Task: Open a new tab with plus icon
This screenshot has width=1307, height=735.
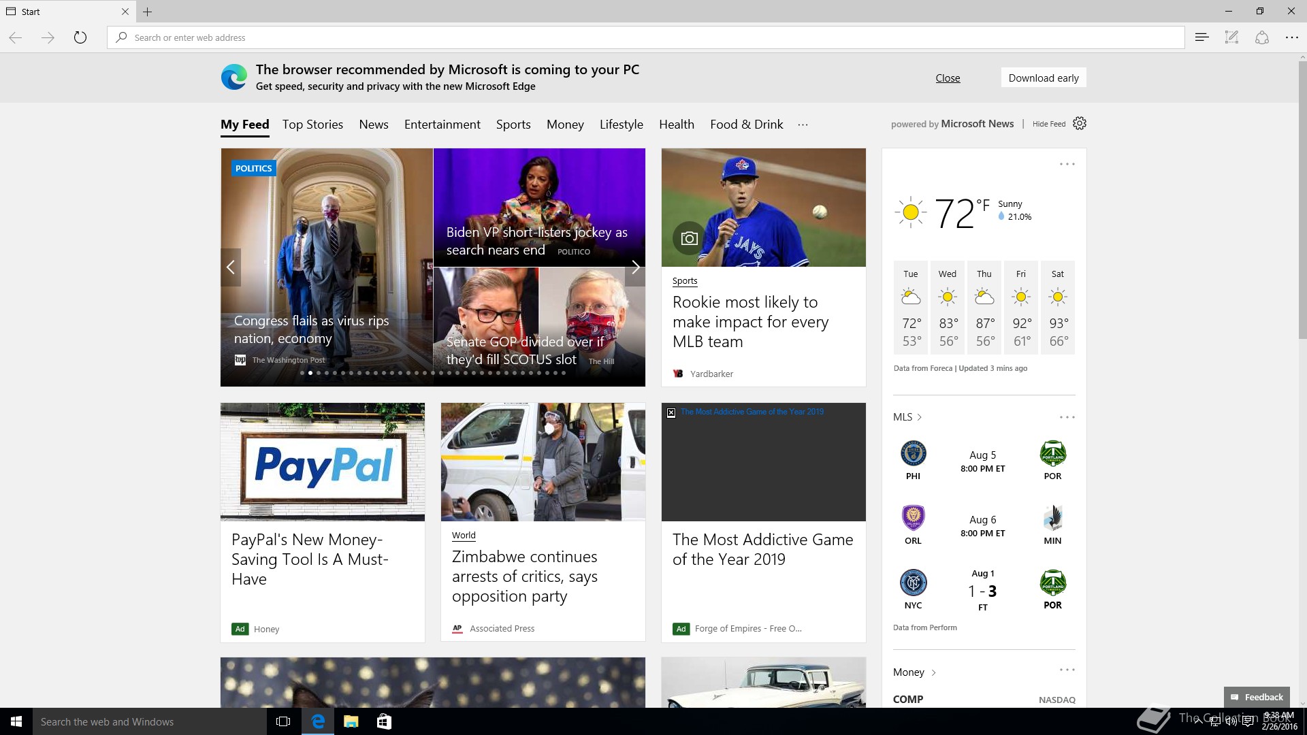Action: (x=147, y=12)
